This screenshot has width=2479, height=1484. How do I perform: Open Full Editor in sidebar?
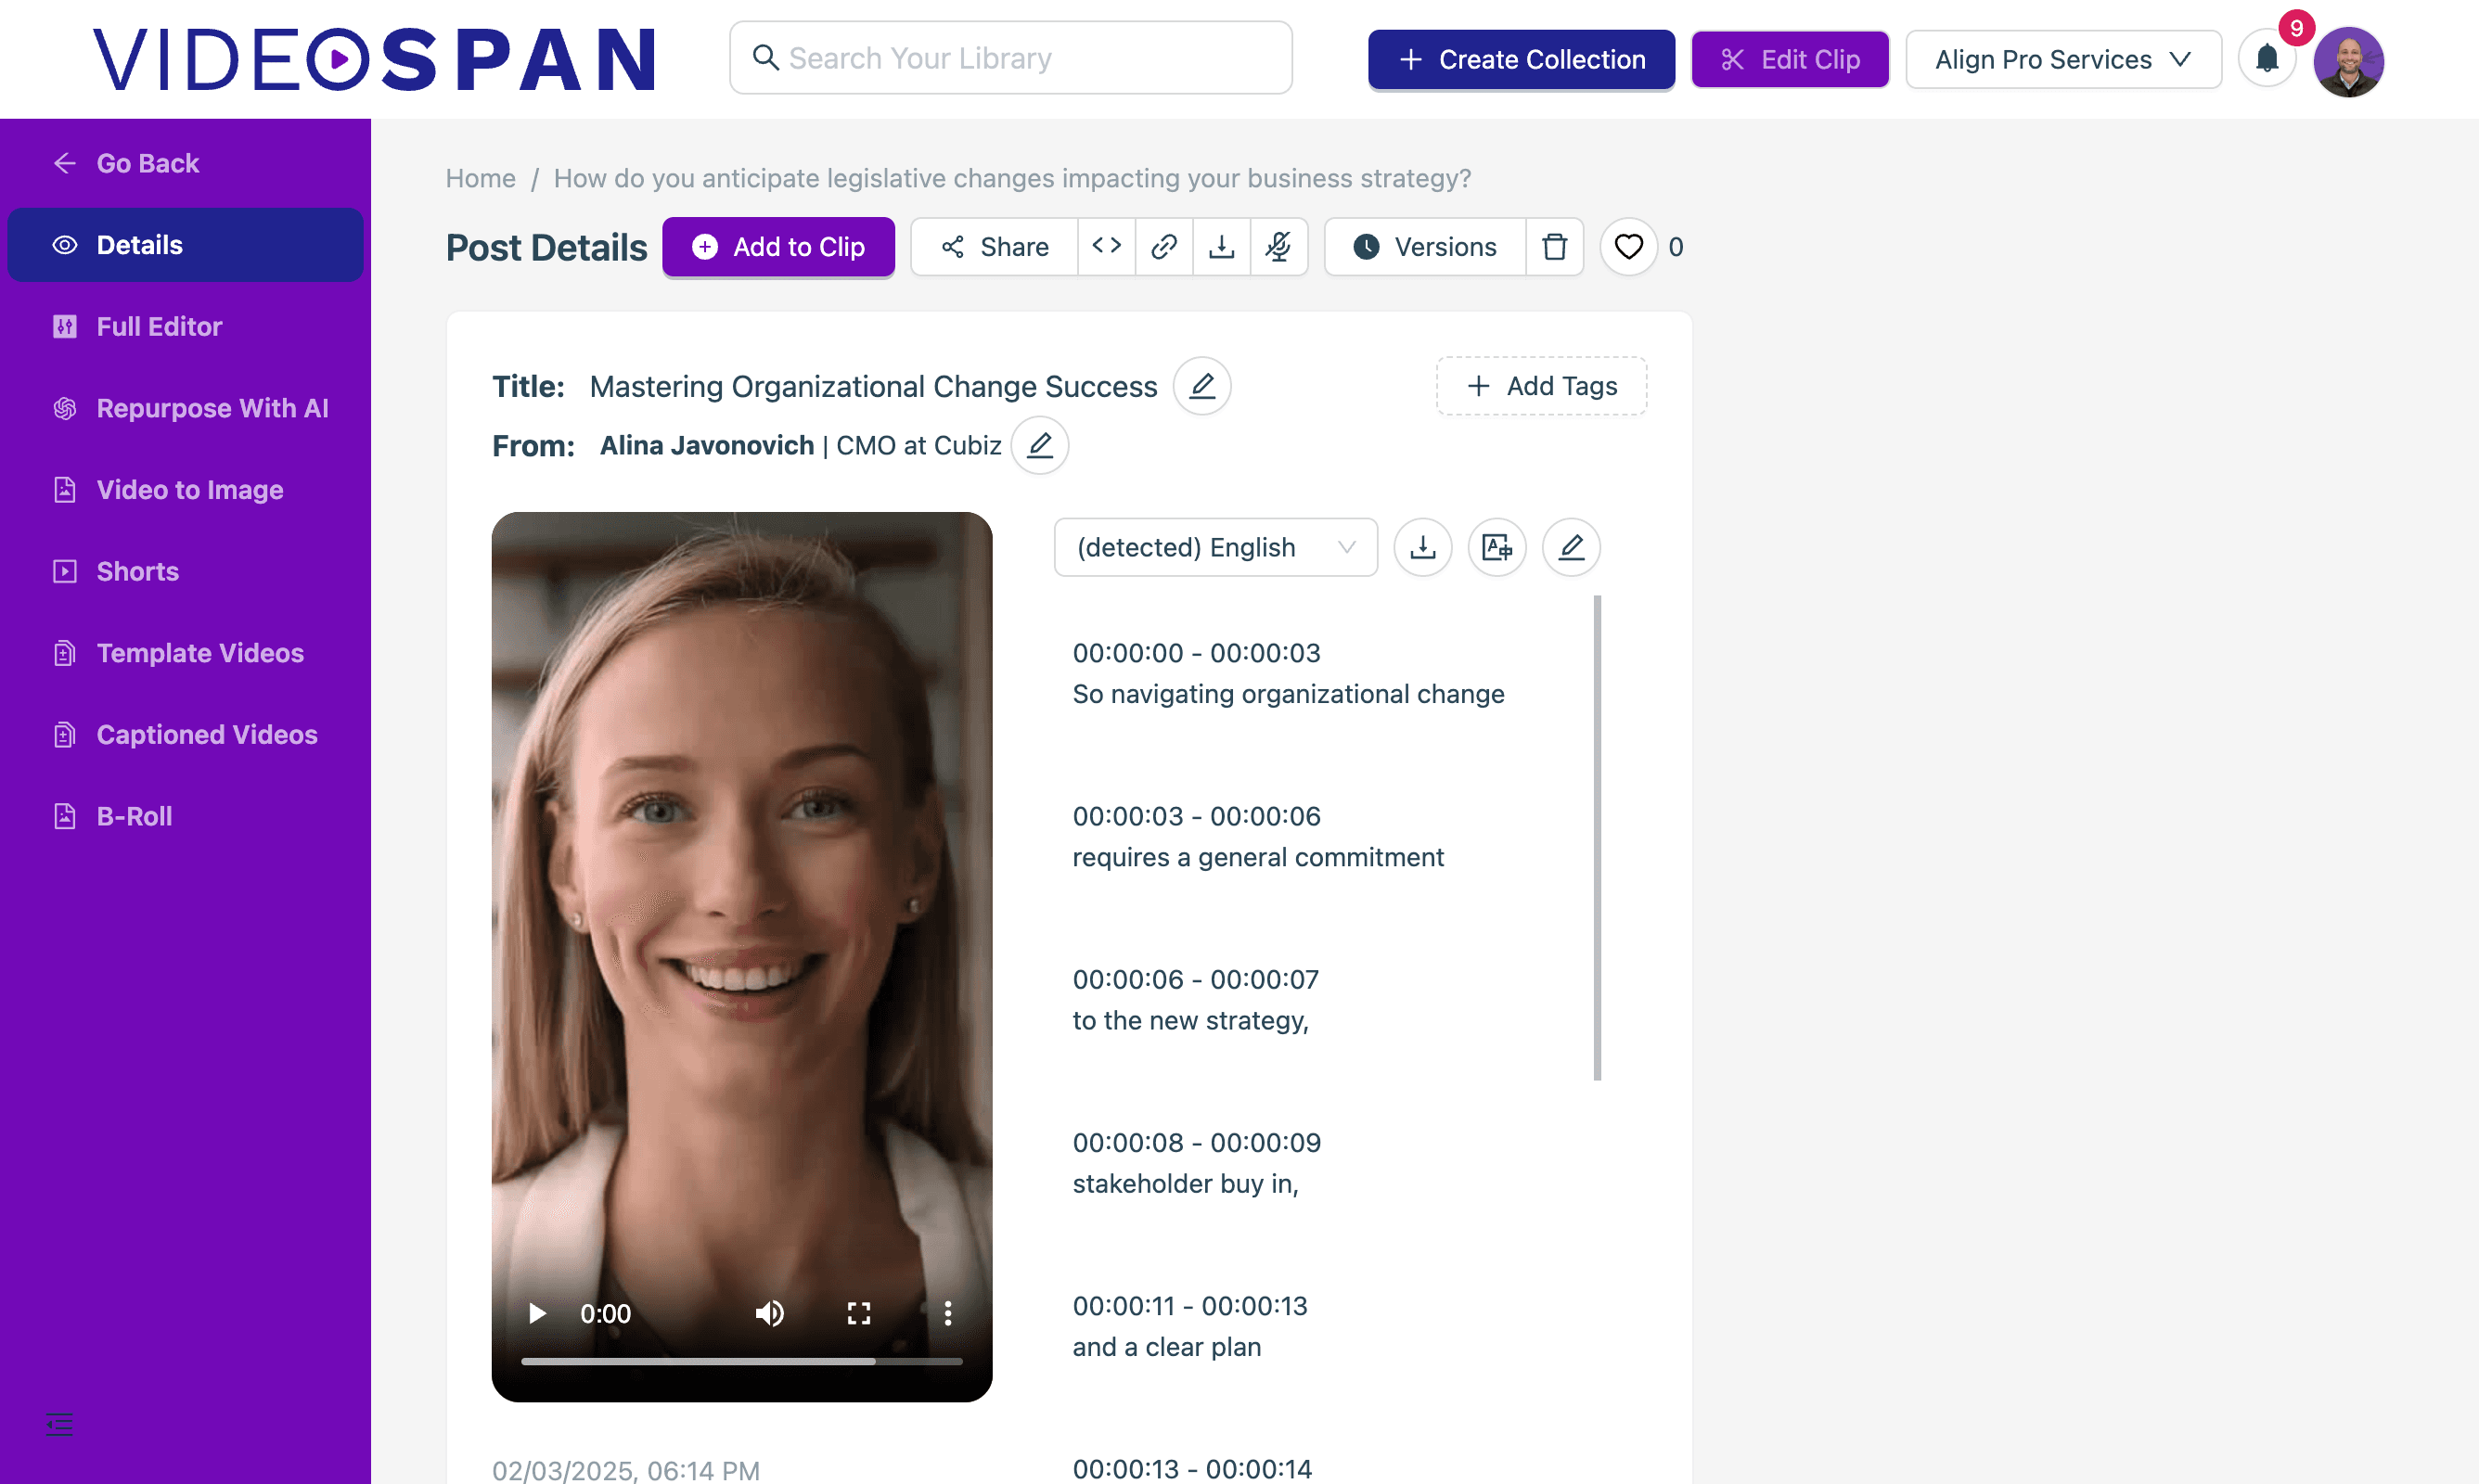pyautogui.click(x=159, y=326)
